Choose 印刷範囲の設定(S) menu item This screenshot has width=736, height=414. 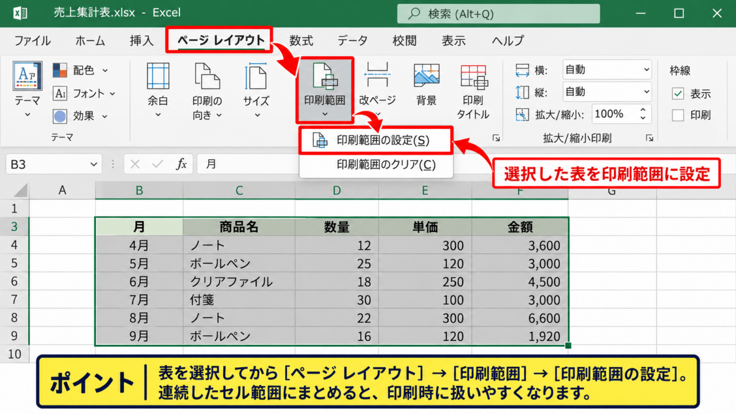(x=376, y=140)
